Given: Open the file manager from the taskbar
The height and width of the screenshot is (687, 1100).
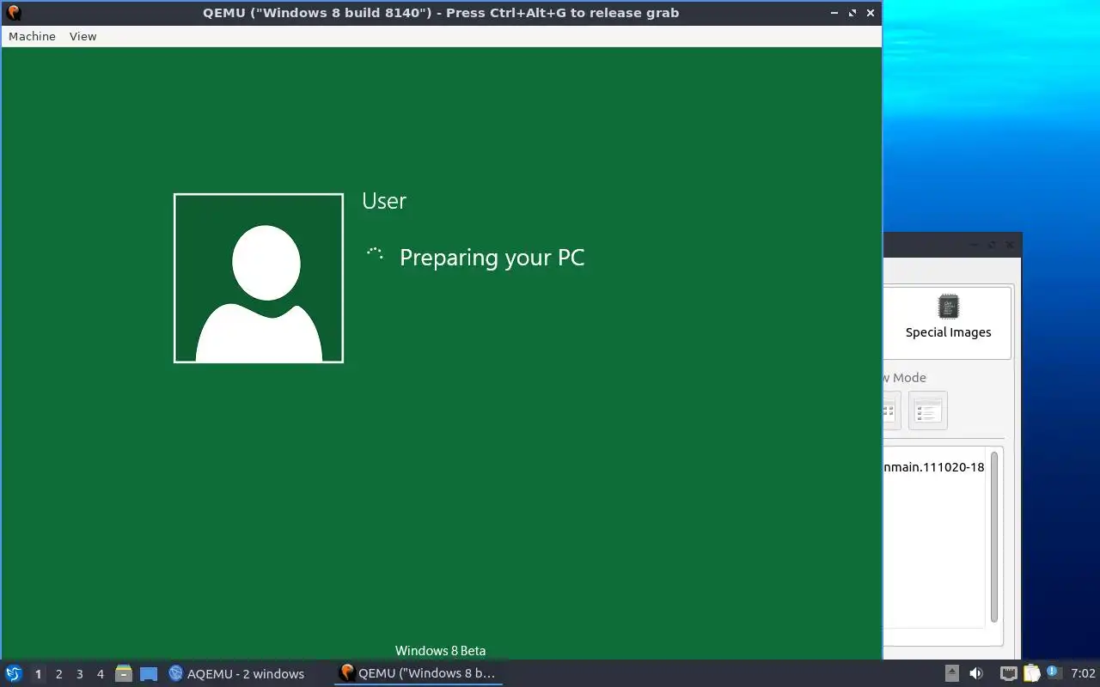Looking at the screenshot, I should pos(124,674).
